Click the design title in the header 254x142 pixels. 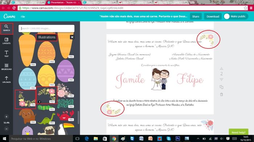[143, 16]
